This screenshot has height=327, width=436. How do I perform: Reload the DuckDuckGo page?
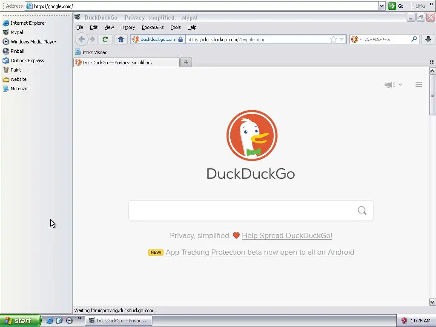[106, 39]
